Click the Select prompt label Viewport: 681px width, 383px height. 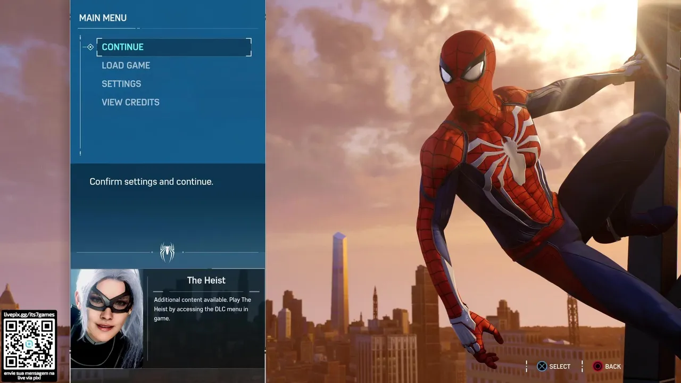pyautogui.click(x=560, y=367)
